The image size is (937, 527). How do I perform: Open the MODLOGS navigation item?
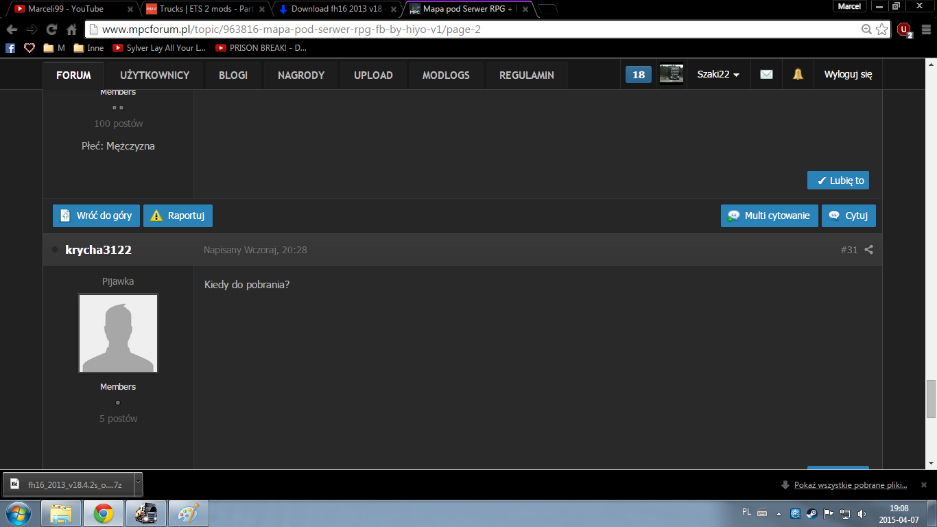[446, 75]
